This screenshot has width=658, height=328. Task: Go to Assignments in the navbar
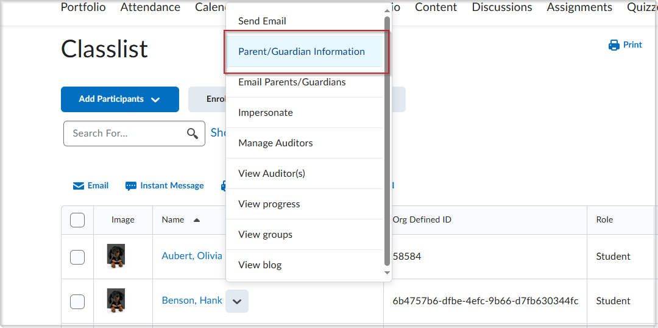pos(579,7)
